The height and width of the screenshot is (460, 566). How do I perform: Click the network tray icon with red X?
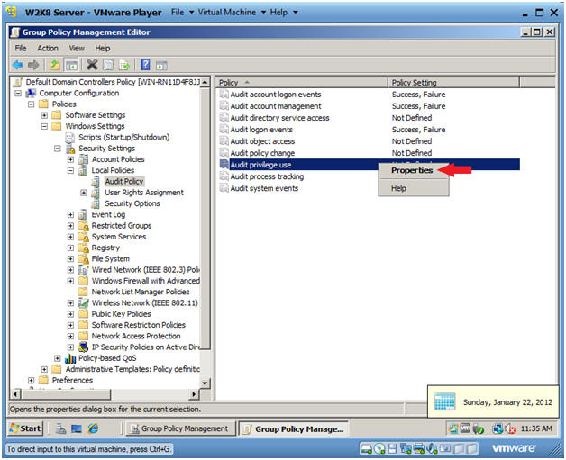[x=510, y=428]
